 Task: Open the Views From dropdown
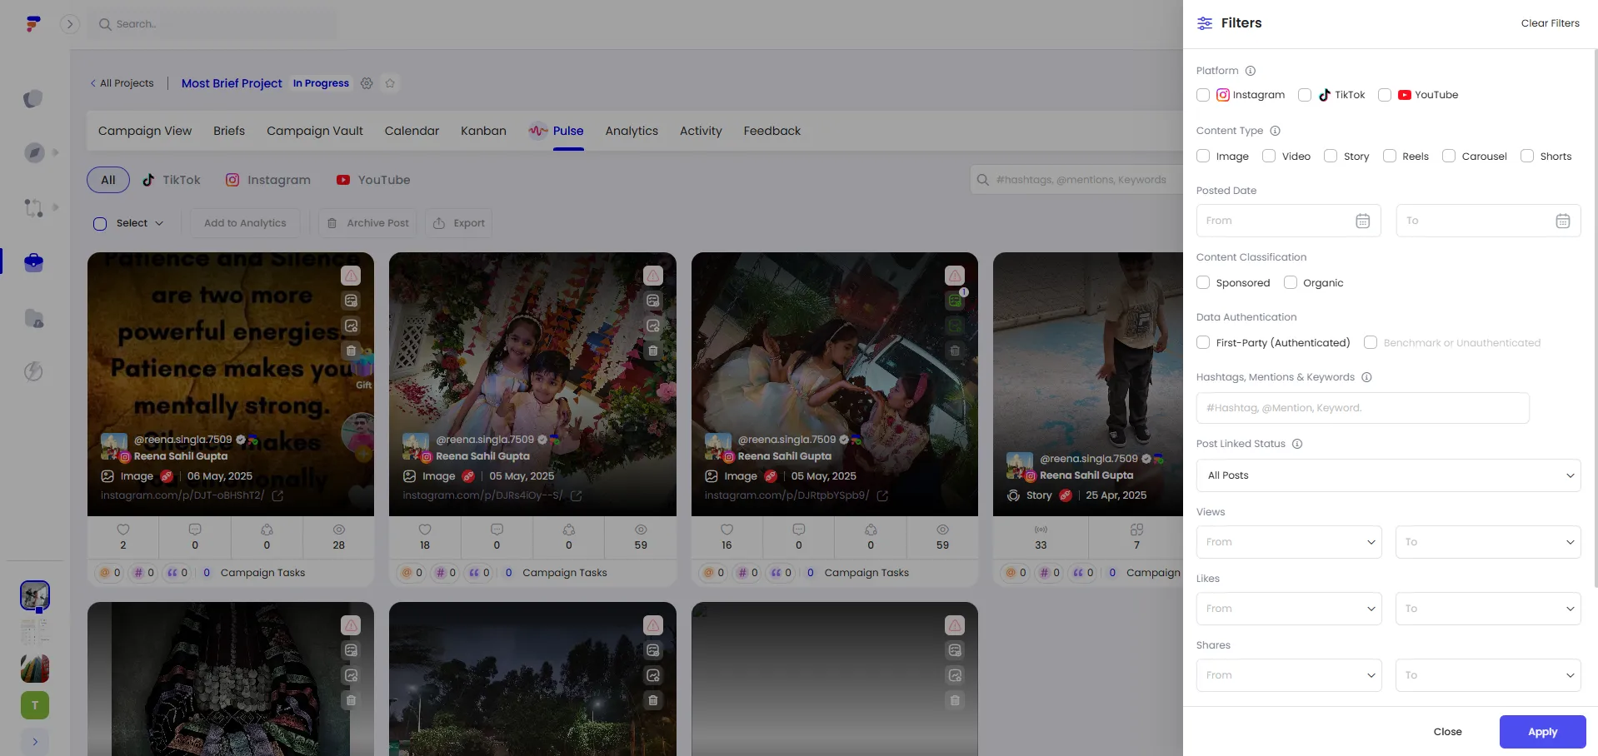[1289, 542]
